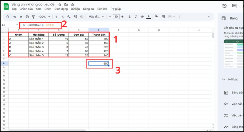This screenshot has height=132, width=244.
Task: Open the Chỉnh sửa menu
Action: (26, 9)
